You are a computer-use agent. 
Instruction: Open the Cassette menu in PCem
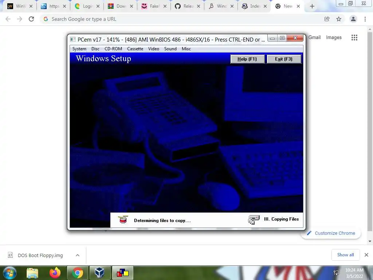[135, 49]
